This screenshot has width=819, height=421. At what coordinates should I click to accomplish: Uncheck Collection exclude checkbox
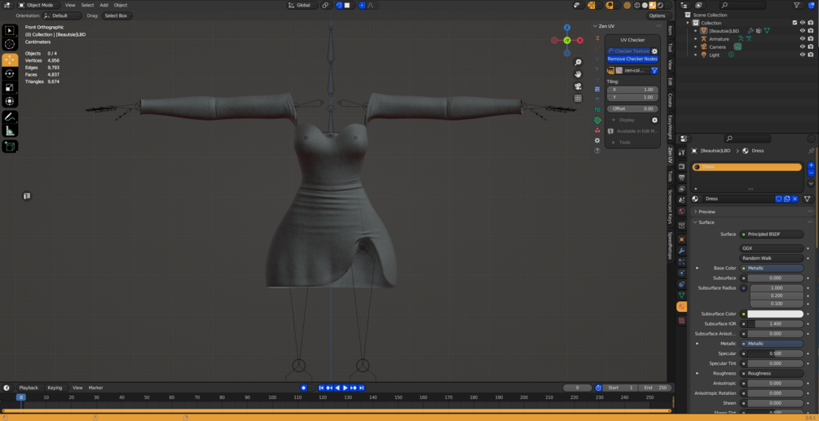coord(795,23)
